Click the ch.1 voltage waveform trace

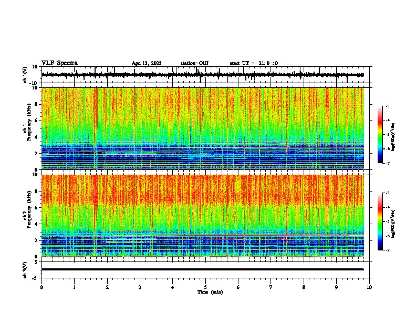(x=203, y=75)
